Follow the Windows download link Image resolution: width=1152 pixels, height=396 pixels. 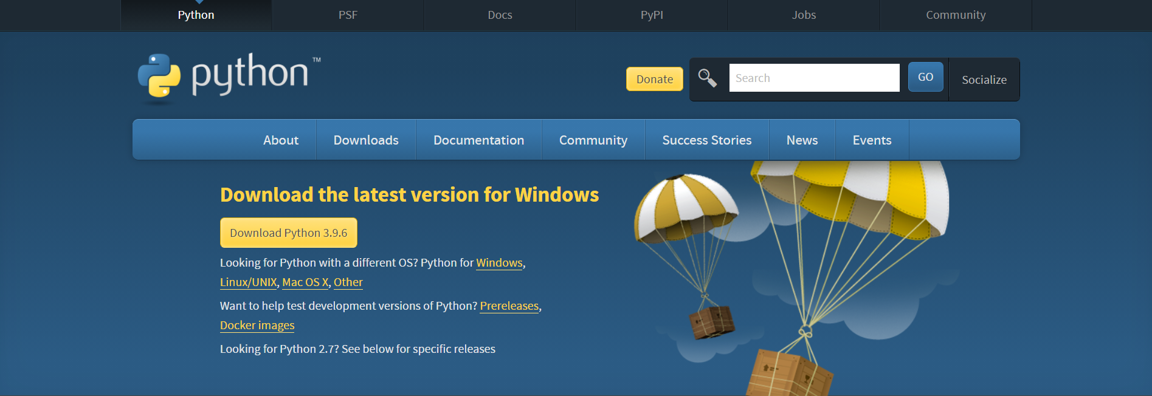499,263
